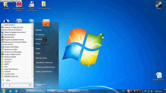The image size is (166, 93).
Task: Launch Windows Live Mail
Action: click(11, 49)
